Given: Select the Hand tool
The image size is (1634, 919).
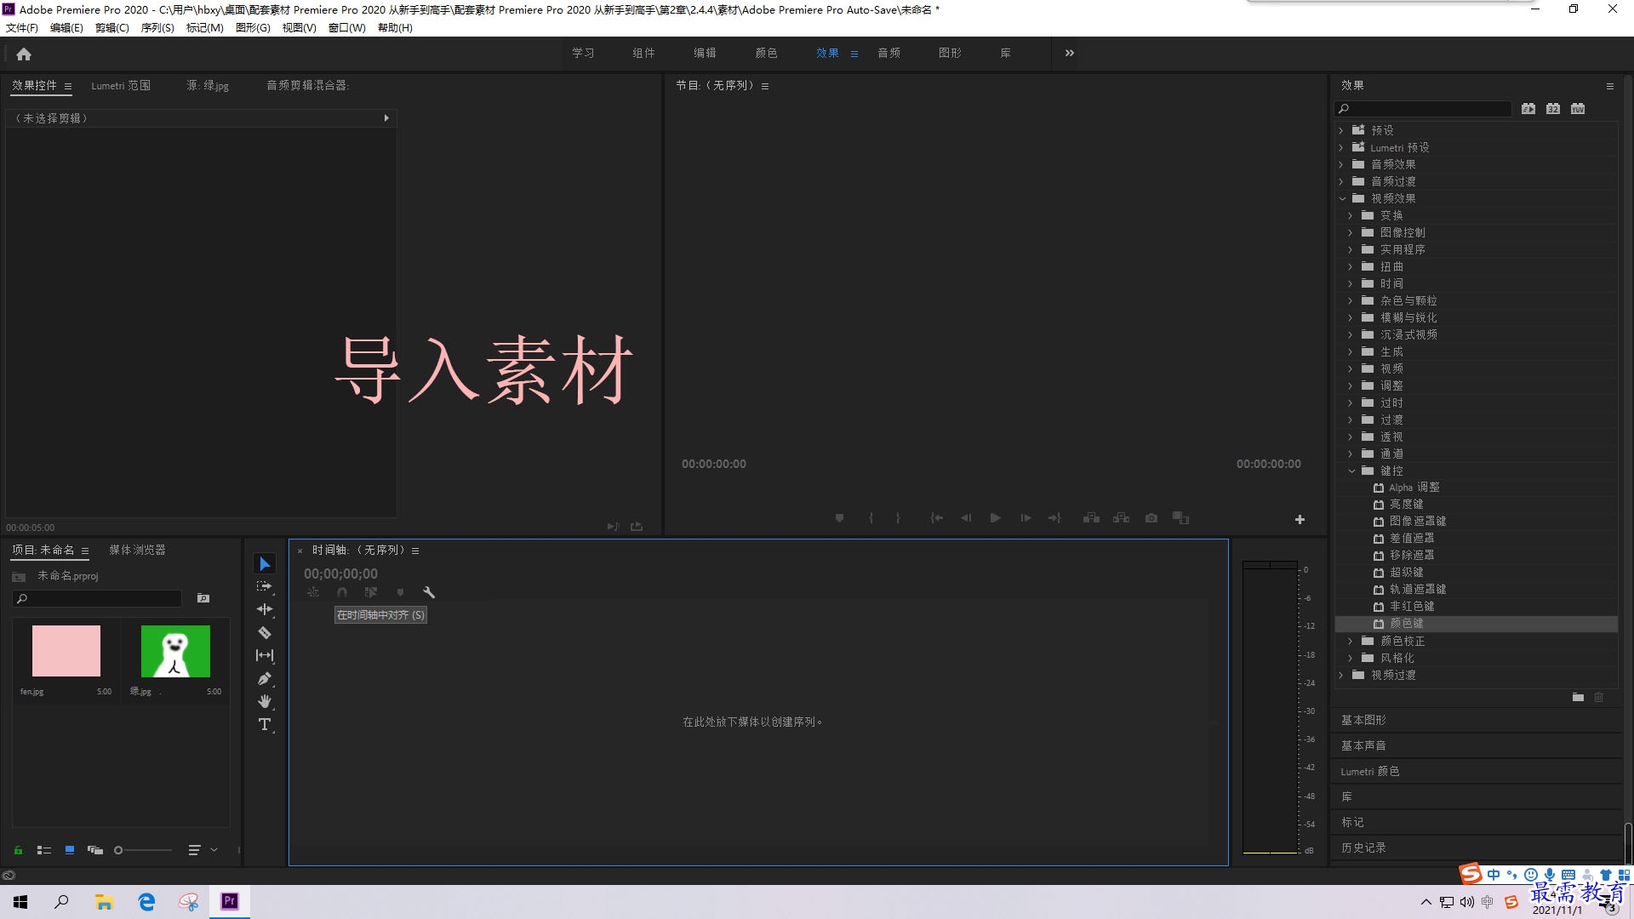Looking at the screenshot, I should [x=265, y=701].
